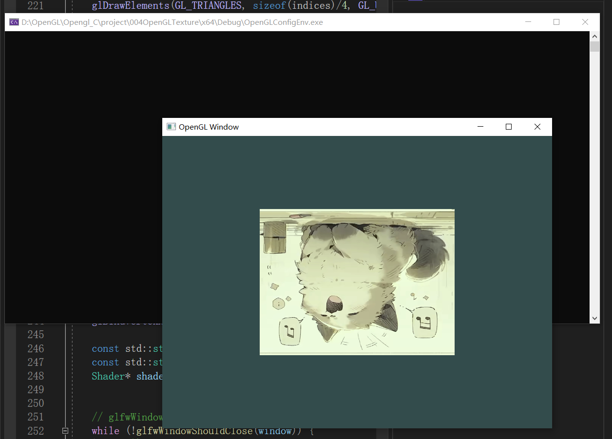Close the OpenGL Window
Screen dimensions: 612x439
point(537,127)
